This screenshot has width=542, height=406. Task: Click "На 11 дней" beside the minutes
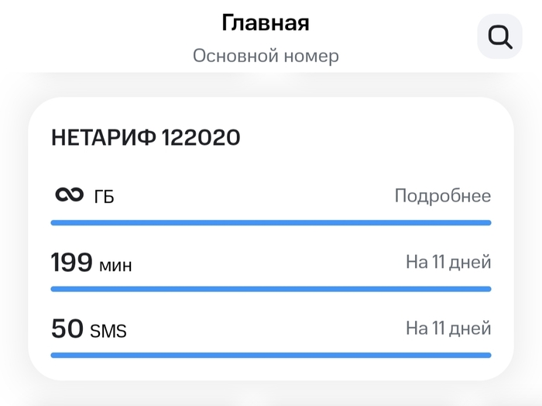point(448,263)
